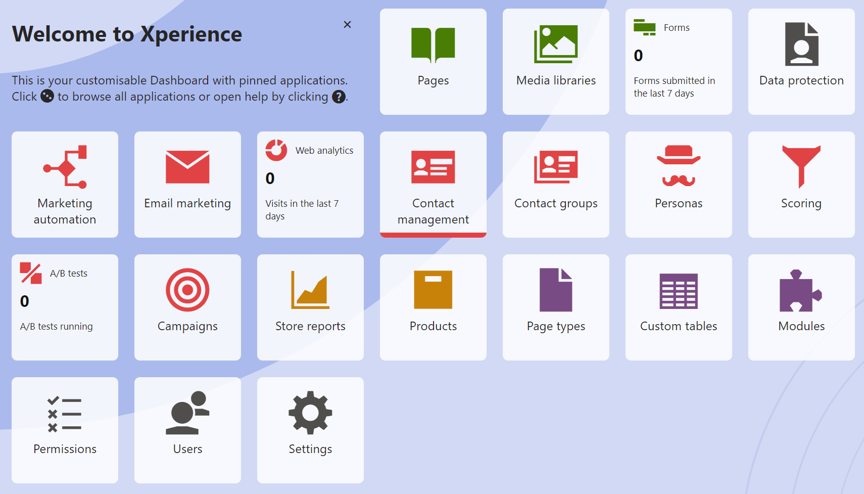864x494 pixels.
Task: Click the Forms count value 0
Action: coord(639,55)
